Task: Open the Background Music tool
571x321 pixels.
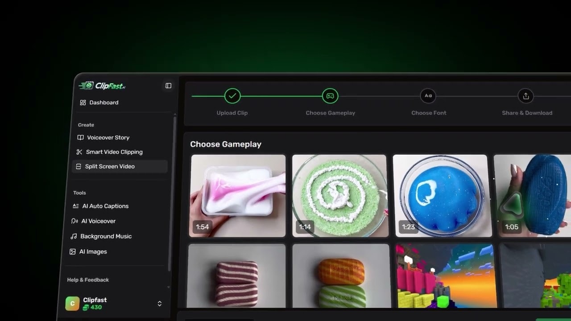Action: 105,236
